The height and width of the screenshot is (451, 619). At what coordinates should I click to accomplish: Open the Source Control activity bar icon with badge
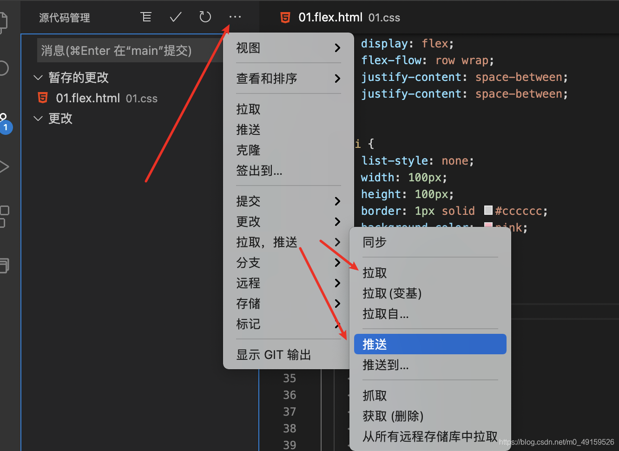pos(5,123)
